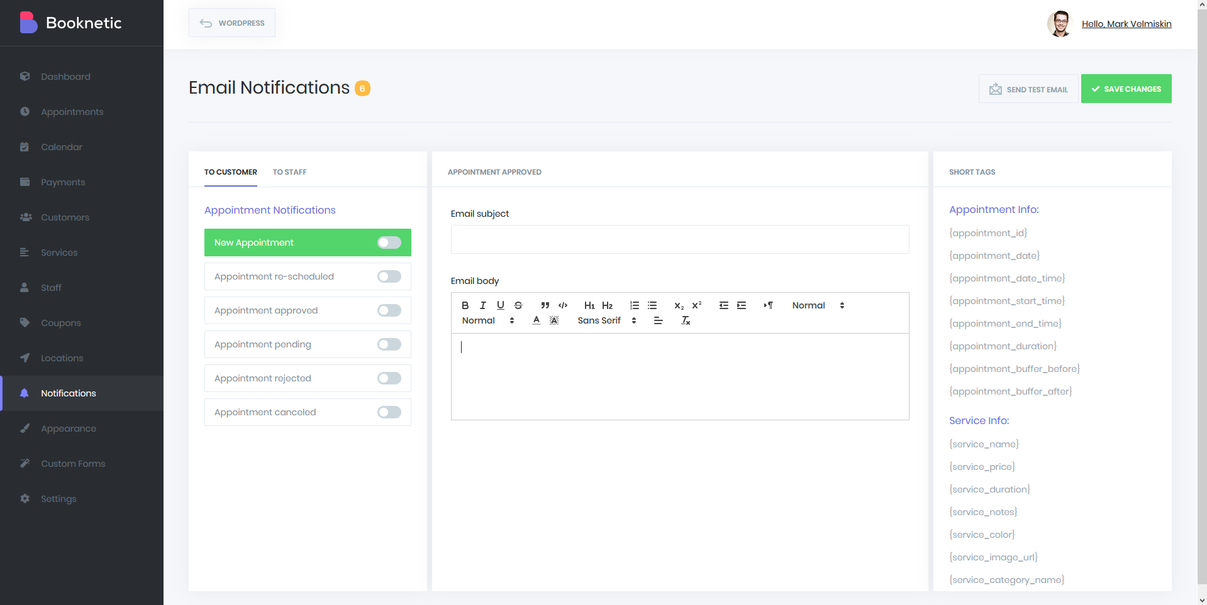Insert the {appointment_start_time} short tag

tap(1007, 301)
